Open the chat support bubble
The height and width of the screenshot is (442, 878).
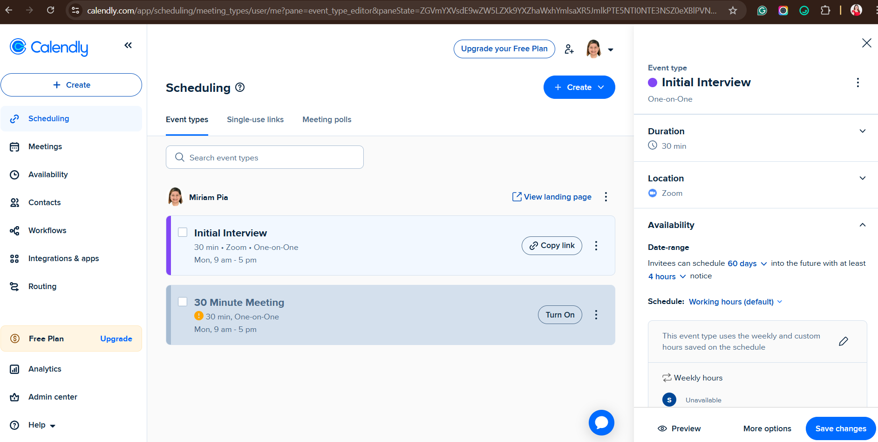(601, 422)
